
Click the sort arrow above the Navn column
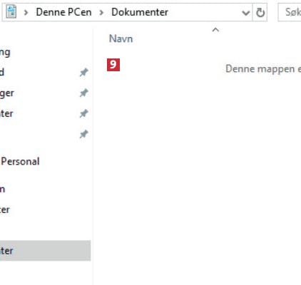[215, 30]
